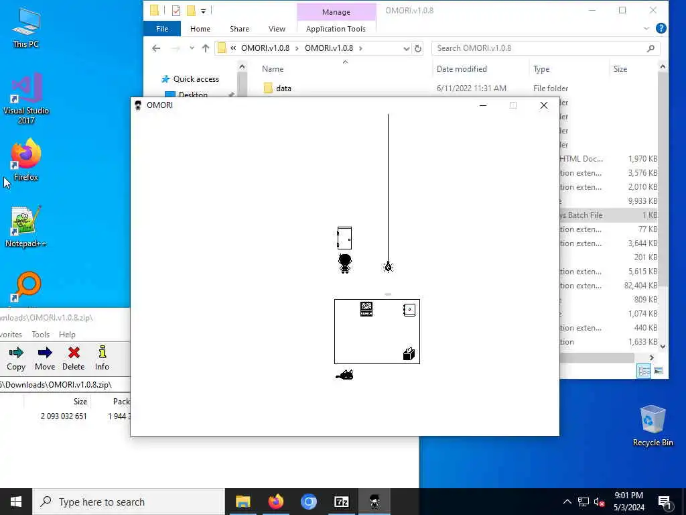Click the hanging light bulb in game

click(388, 267)
